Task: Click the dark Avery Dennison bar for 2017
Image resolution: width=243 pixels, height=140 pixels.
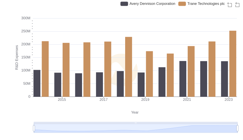Action: pyautogui.click(x=100, y=84)
